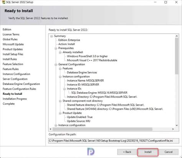Select Instance Name: MSSQLSERVER row
This screenshot has width=182, height=158.
tap(85, 81)
